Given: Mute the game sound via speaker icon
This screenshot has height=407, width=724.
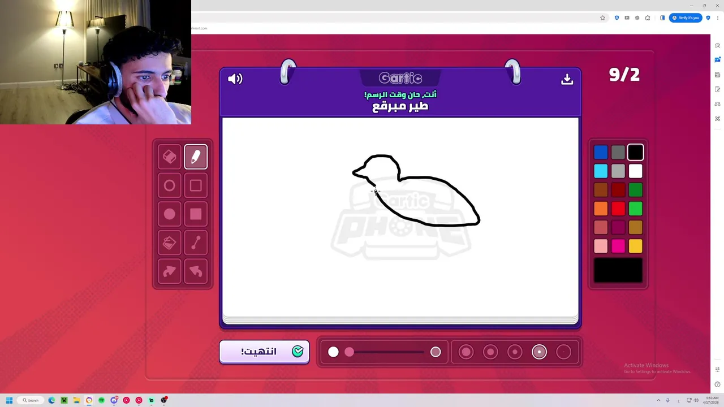Looking at the screenshot, I should pyautogui.click(x=235, y=79).
